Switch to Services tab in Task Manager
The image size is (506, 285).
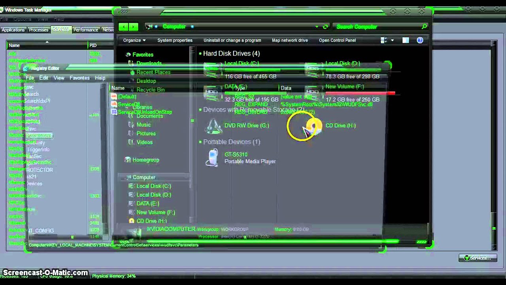pos(60,29)
